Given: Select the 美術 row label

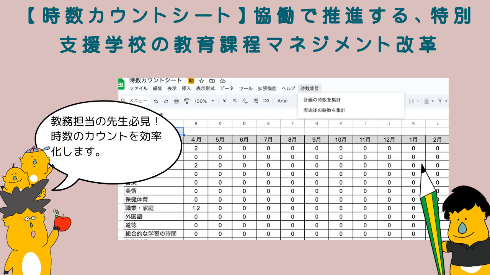Looking at the screenshot, I should [154, 191].
